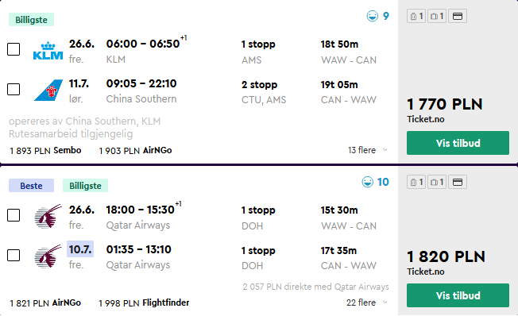
Task: Click the Billigste tag on the first offer
Action: pyautogui.click(x=32, y=20)
